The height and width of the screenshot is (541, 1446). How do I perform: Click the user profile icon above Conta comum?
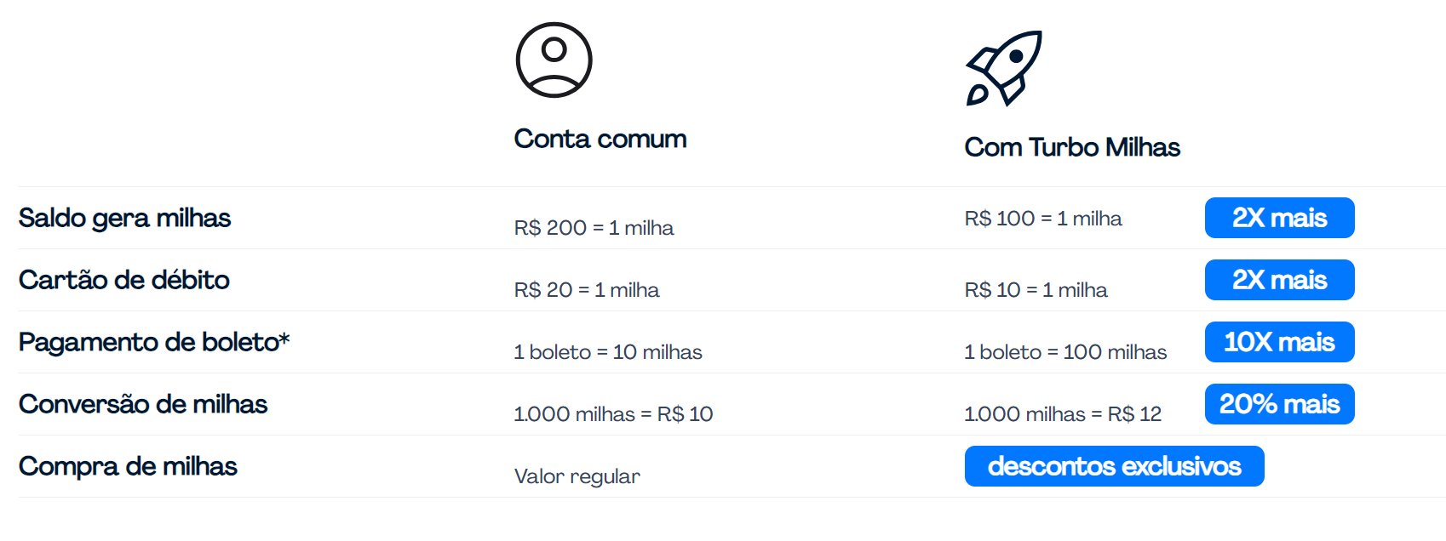point(554,60)
